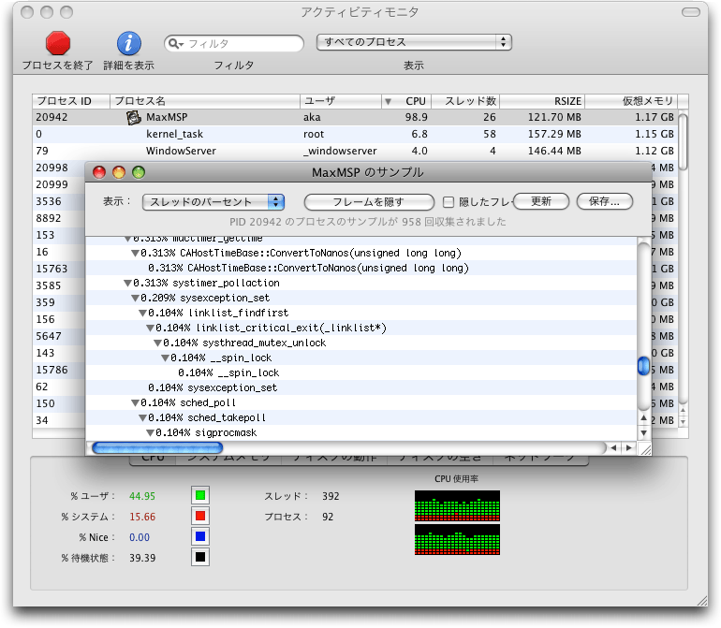This screenshot has height=628, width=721.
Task: Click the horizontal scroll right arrow
Action: tap(628, 447)
